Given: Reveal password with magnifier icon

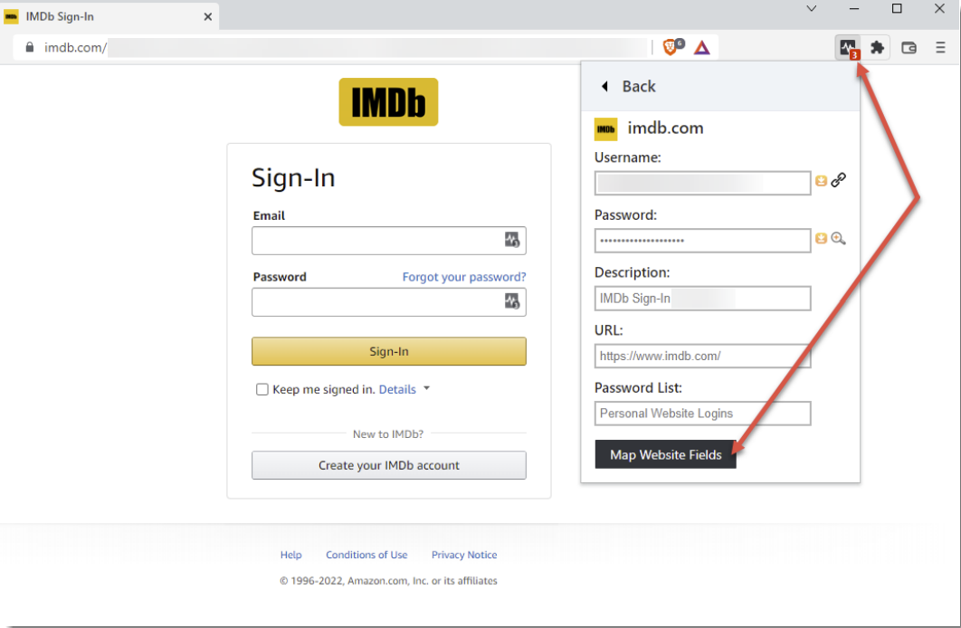Looking at the screenshot, I should click(839, 238).
